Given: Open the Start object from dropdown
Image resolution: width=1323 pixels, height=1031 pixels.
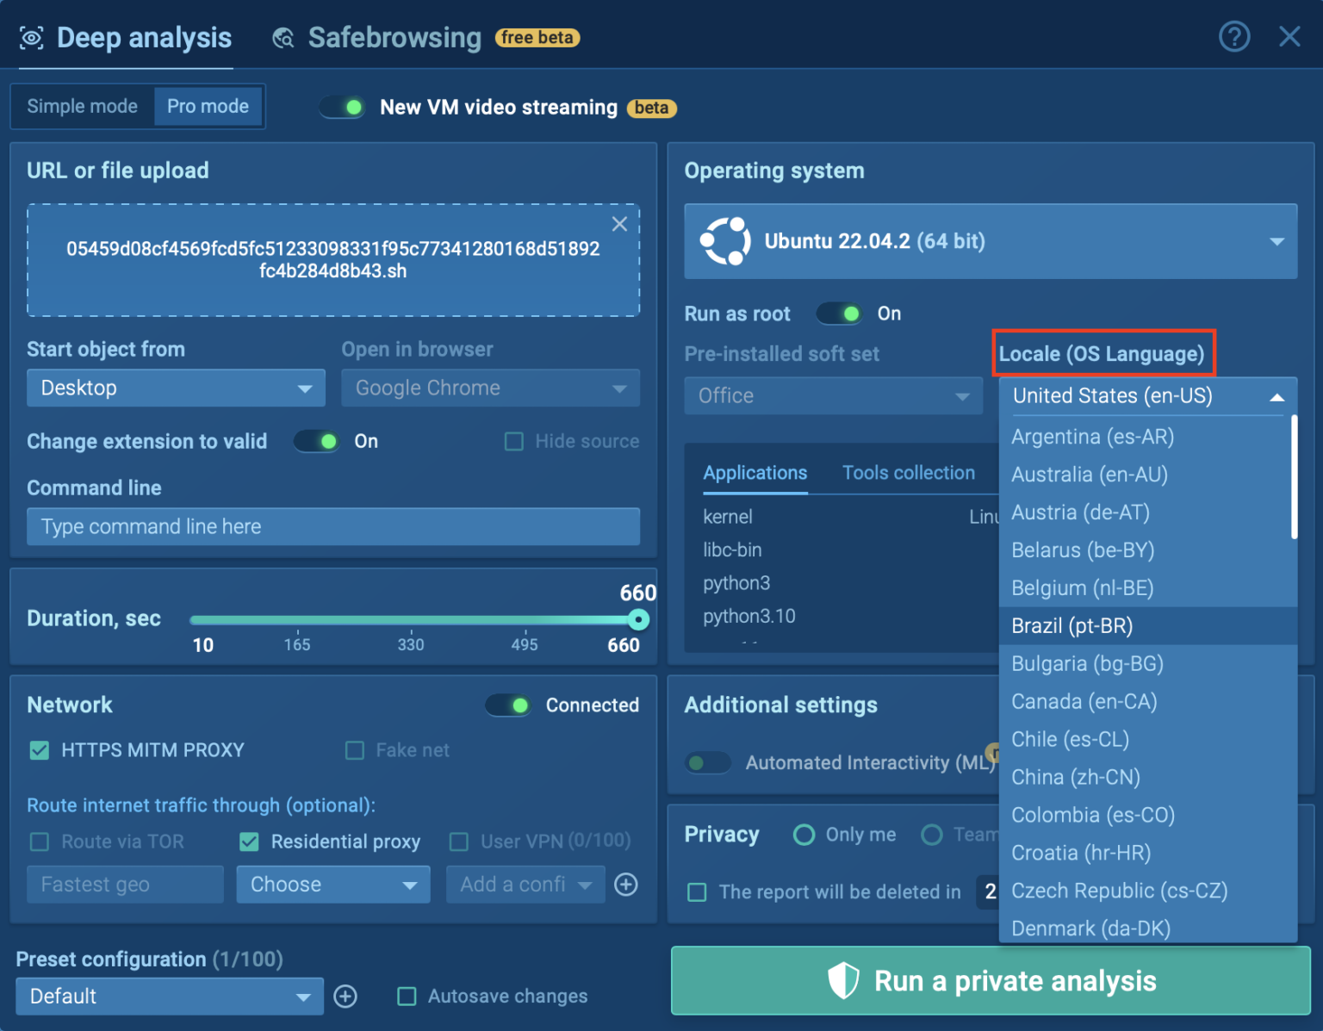Looking at the screenshot, I should coord(176,388).
